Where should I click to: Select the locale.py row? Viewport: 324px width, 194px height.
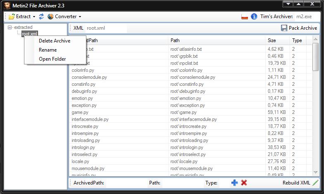tap(190, 161)
